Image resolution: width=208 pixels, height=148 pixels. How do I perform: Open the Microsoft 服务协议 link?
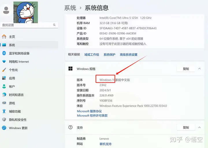[89, 111]
